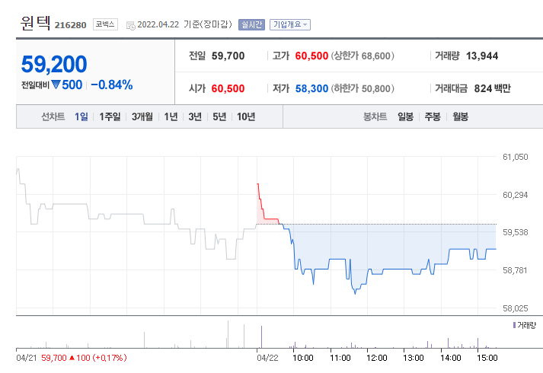Click the red up-triangle beside 100
Screen dimensions: 543x373
(72, 358)
